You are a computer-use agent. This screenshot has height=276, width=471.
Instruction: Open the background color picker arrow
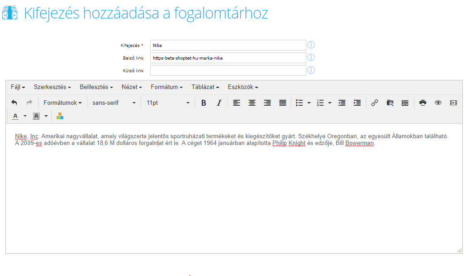tap(46, 116)
